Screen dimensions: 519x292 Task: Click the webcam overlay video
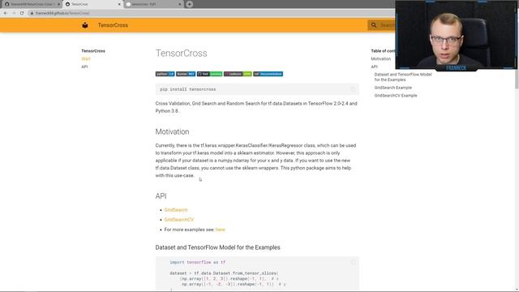[x=456, y=35]
